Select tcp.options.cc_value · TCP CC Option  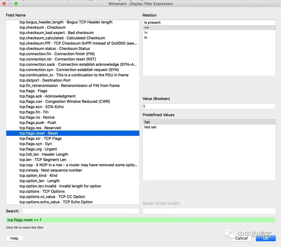click(73, 197)
